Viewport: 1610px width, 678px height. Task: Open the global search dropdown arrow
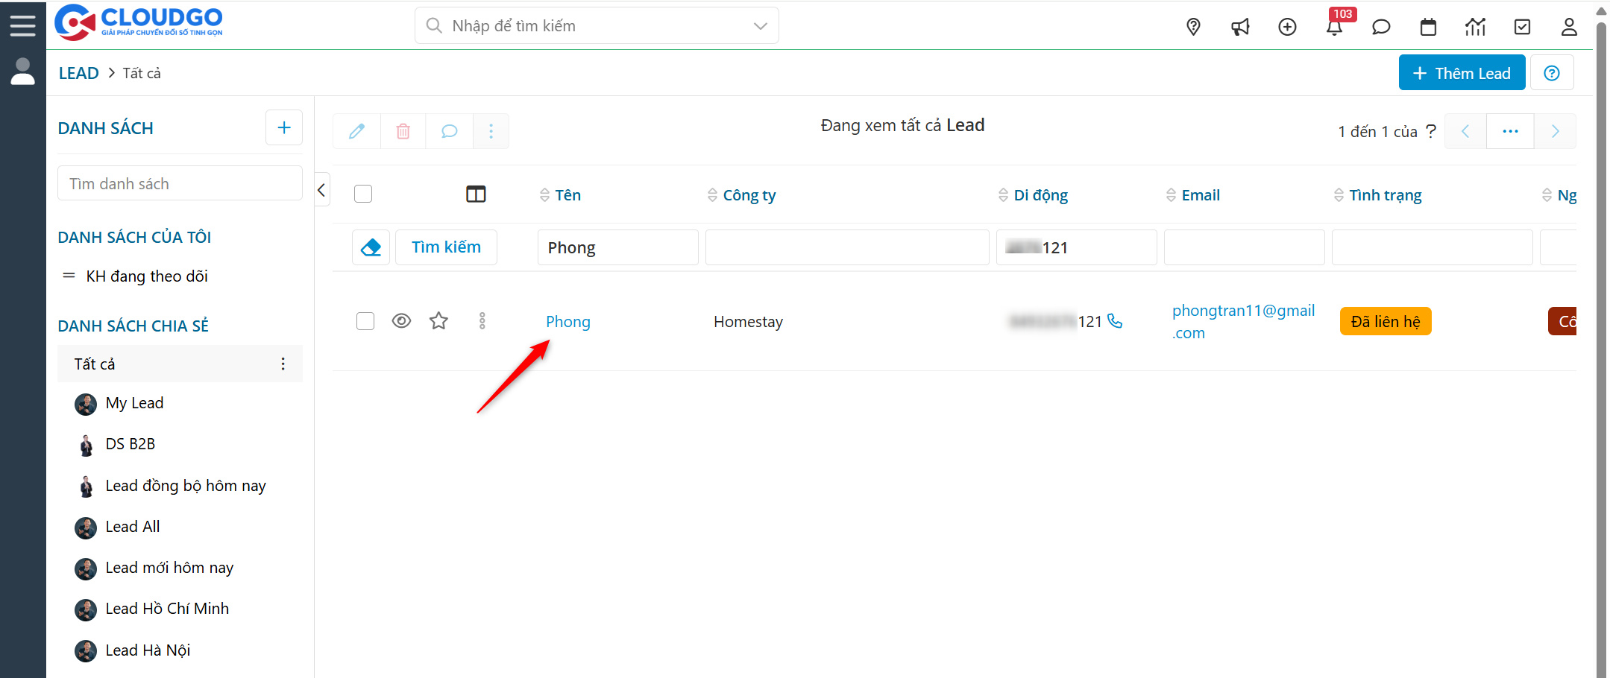point(760,25)
